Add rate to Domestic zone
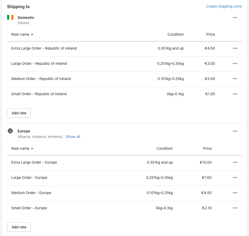249x236 pixels. click(19, 113)
